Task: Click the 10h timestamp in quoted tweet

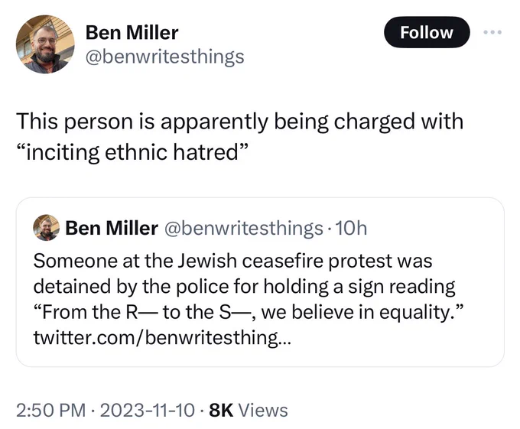Action: [351, 228]
